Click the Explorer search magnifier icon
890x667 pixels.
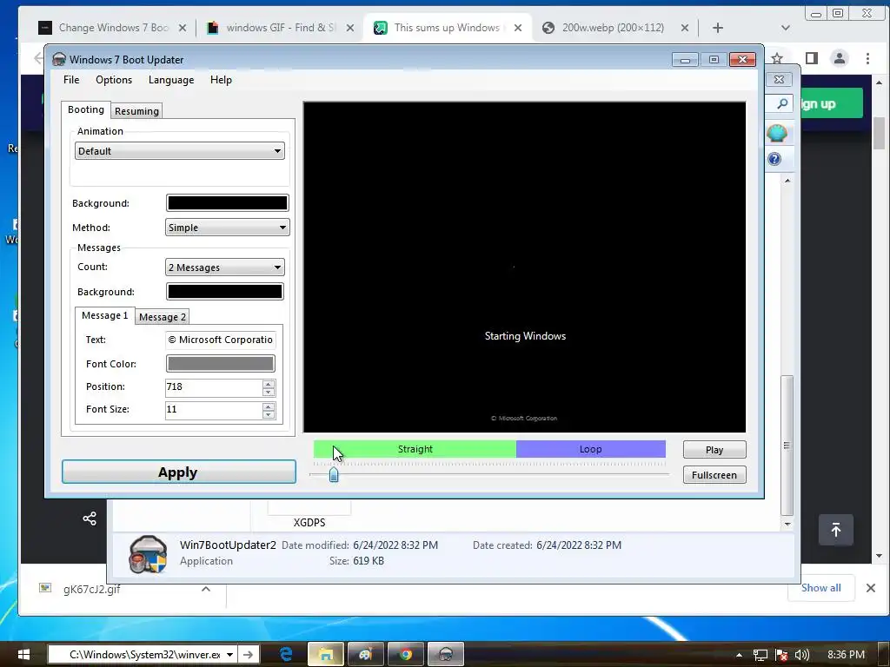click(x=783, y=103)
